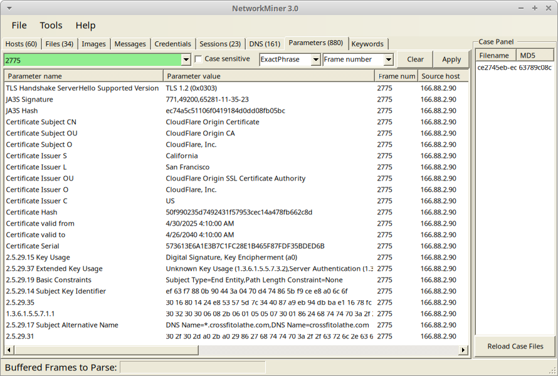Select the Certificate Issuer OU row

tap(236, 178)
